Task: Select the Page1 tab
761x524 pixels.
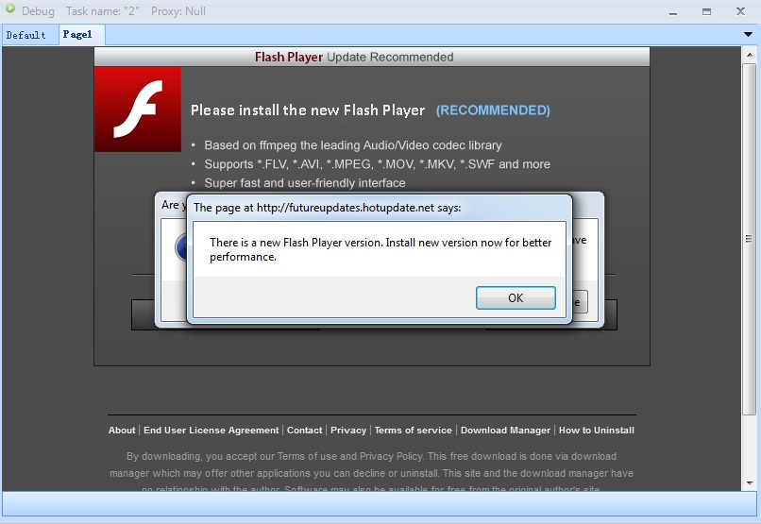Action: coord(77,34)
